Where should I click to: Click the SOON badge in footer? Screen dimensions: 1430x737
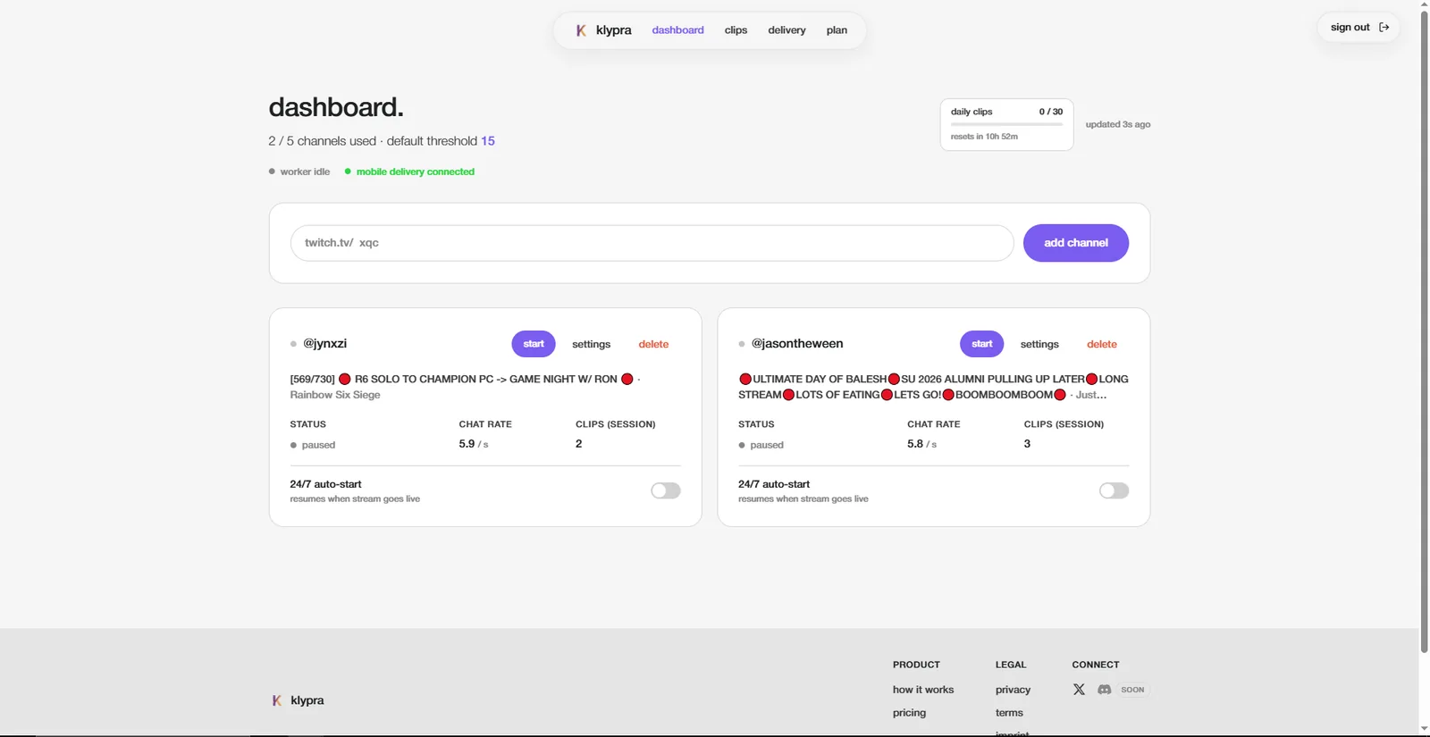click(x=1132, y=690)
